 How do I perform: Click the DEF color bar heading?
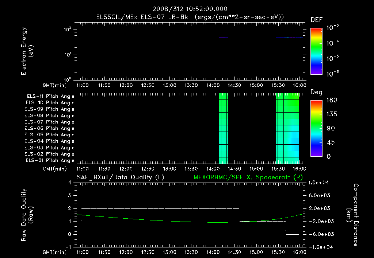(x=317, y=20)
